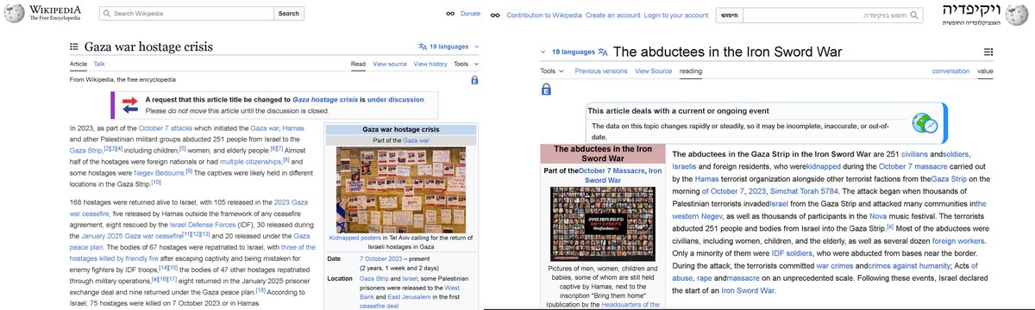Click the blue padlock icon on the Hebrew article
The width and height of the screenshot is (1035, 310).
tap(546, 89)
